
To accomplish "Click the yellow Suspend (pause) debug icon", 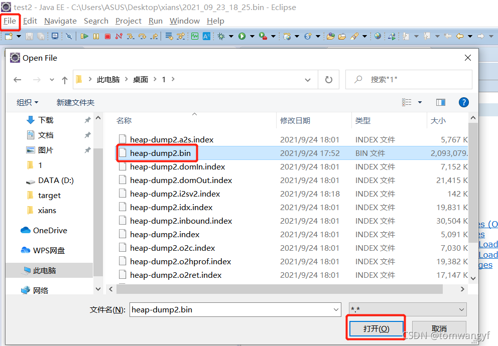I will (x=95, y=36).
